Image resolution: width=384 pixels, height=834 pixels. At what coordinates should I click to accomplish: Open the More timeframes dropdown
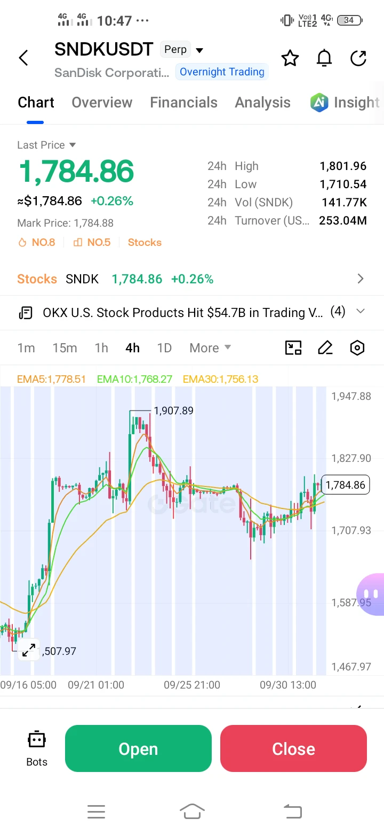click(x=210, y=348)
